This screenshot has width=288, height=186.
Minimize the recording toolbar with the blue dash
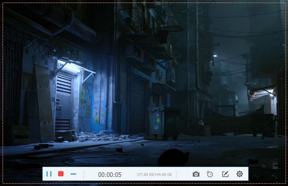73,174
